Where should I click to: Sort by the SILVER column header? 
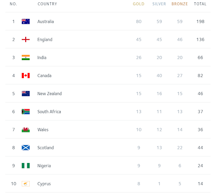tap(159, 4)
